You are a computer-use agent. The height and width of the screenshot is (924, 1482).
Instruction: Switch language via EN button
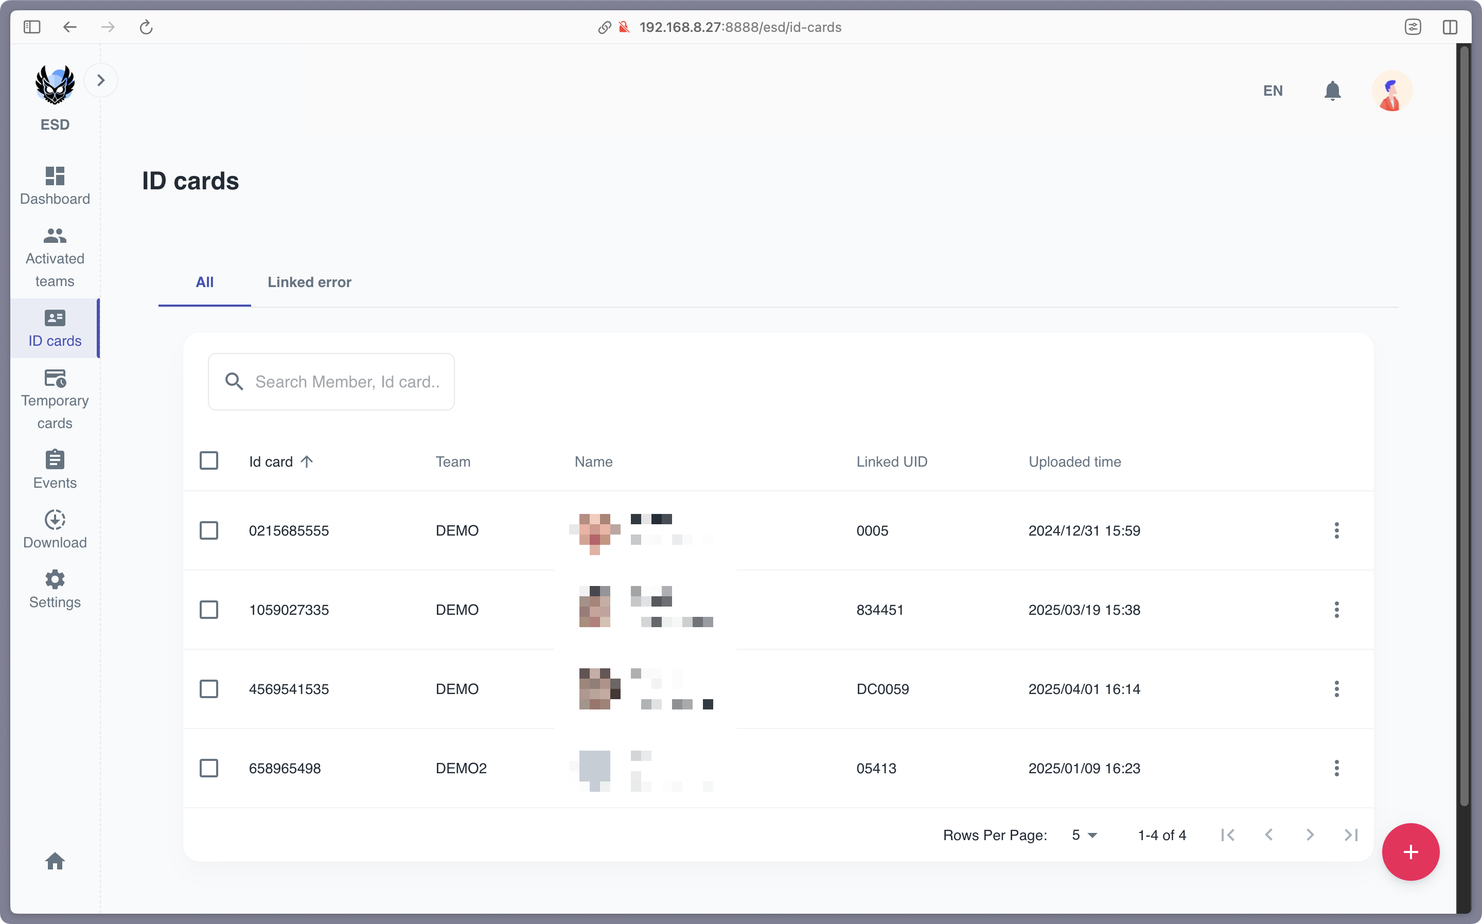[x=1273, y=91]
